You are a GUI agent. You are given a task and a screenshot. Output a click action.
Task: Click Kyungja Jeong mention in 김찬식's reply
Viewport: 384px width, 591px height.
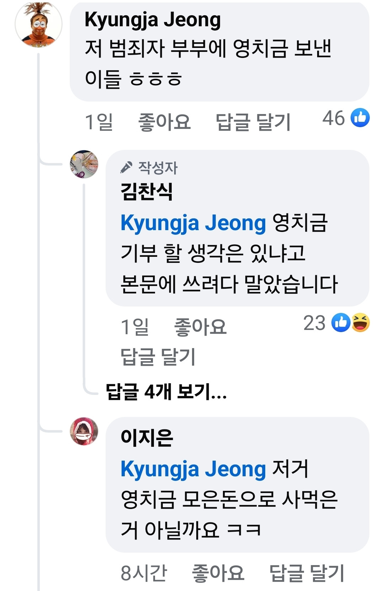point(193,223)
